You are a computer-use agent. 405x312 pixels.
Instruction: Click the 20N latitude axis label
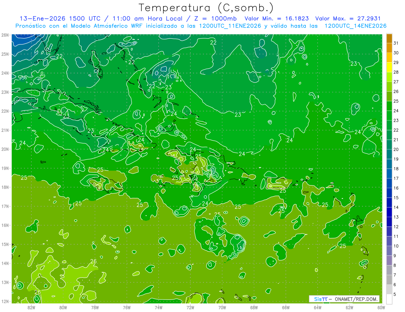coord(5,149)
